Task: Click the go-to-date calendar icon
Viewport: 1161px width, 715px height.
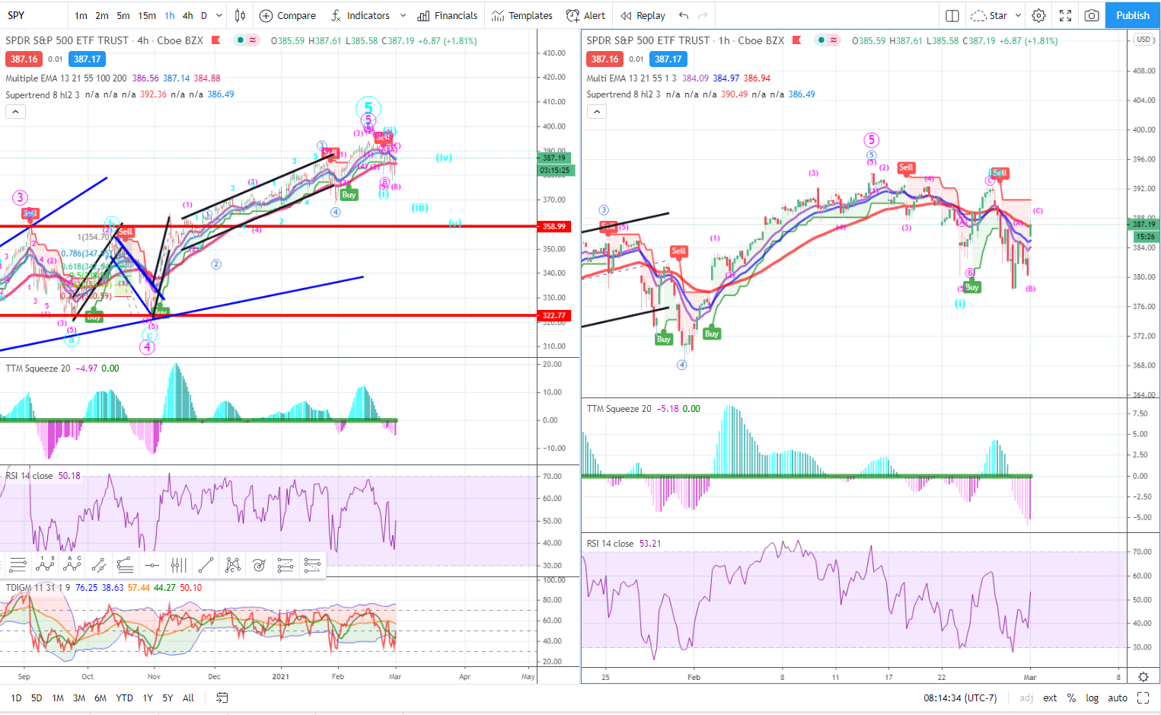Action: click(222, 697)
